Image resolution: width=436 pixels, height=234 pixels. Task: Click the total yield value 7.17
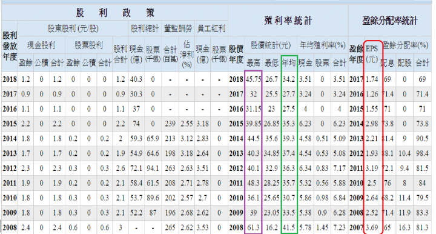pos(339,169)
